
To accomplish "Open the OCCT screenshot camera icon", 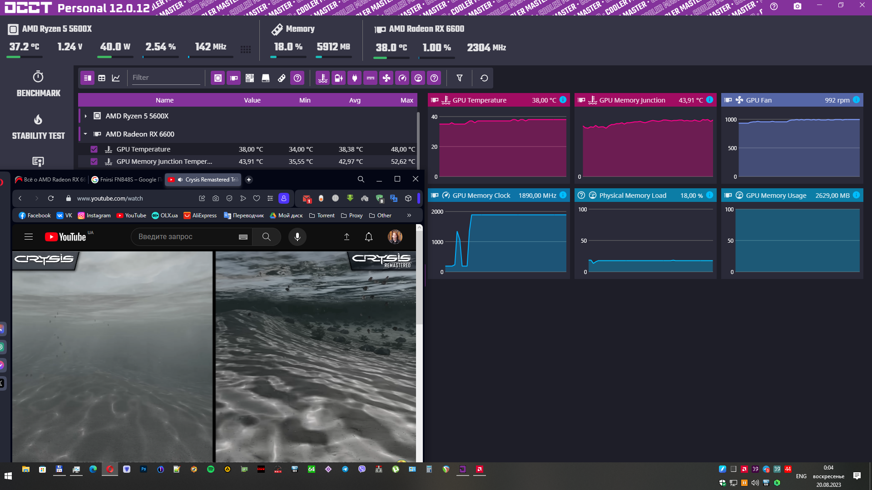I will pyautogui.click(x=797, y=6).
